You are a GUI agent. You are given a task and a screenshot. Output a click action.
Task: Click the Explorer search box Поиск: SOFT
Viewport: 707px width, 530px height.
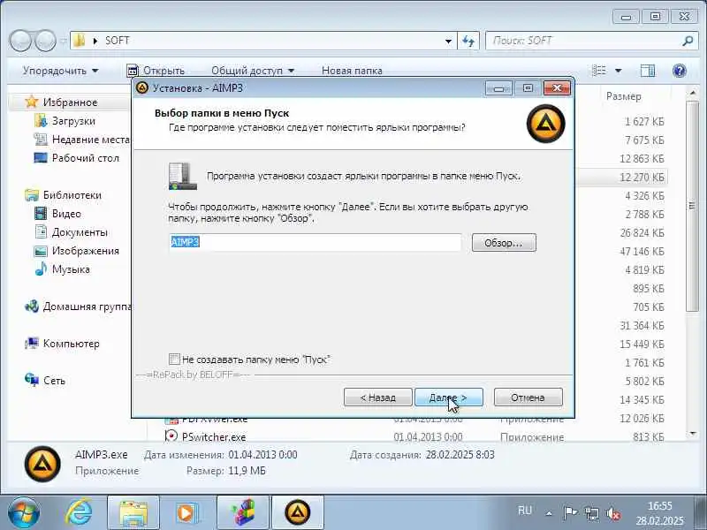[x=584, y=41]
